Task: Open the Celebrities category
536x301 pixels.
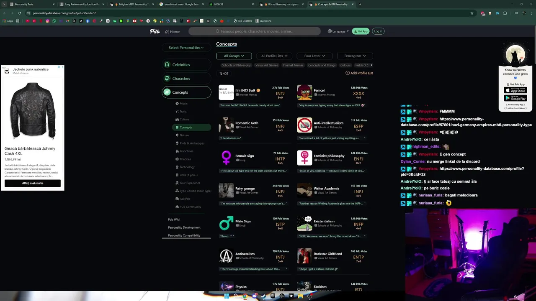Action: 186,65
